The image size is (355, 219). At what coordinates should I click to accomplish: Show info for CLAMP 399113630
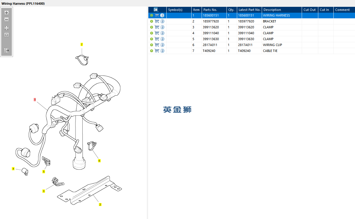click(x=162, y=39)
